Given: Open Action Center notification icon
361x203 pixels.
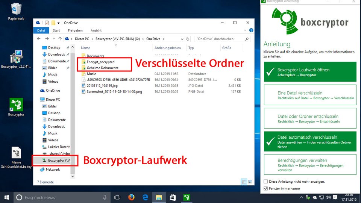Looking at the screenshot, I should coord(335,197).
